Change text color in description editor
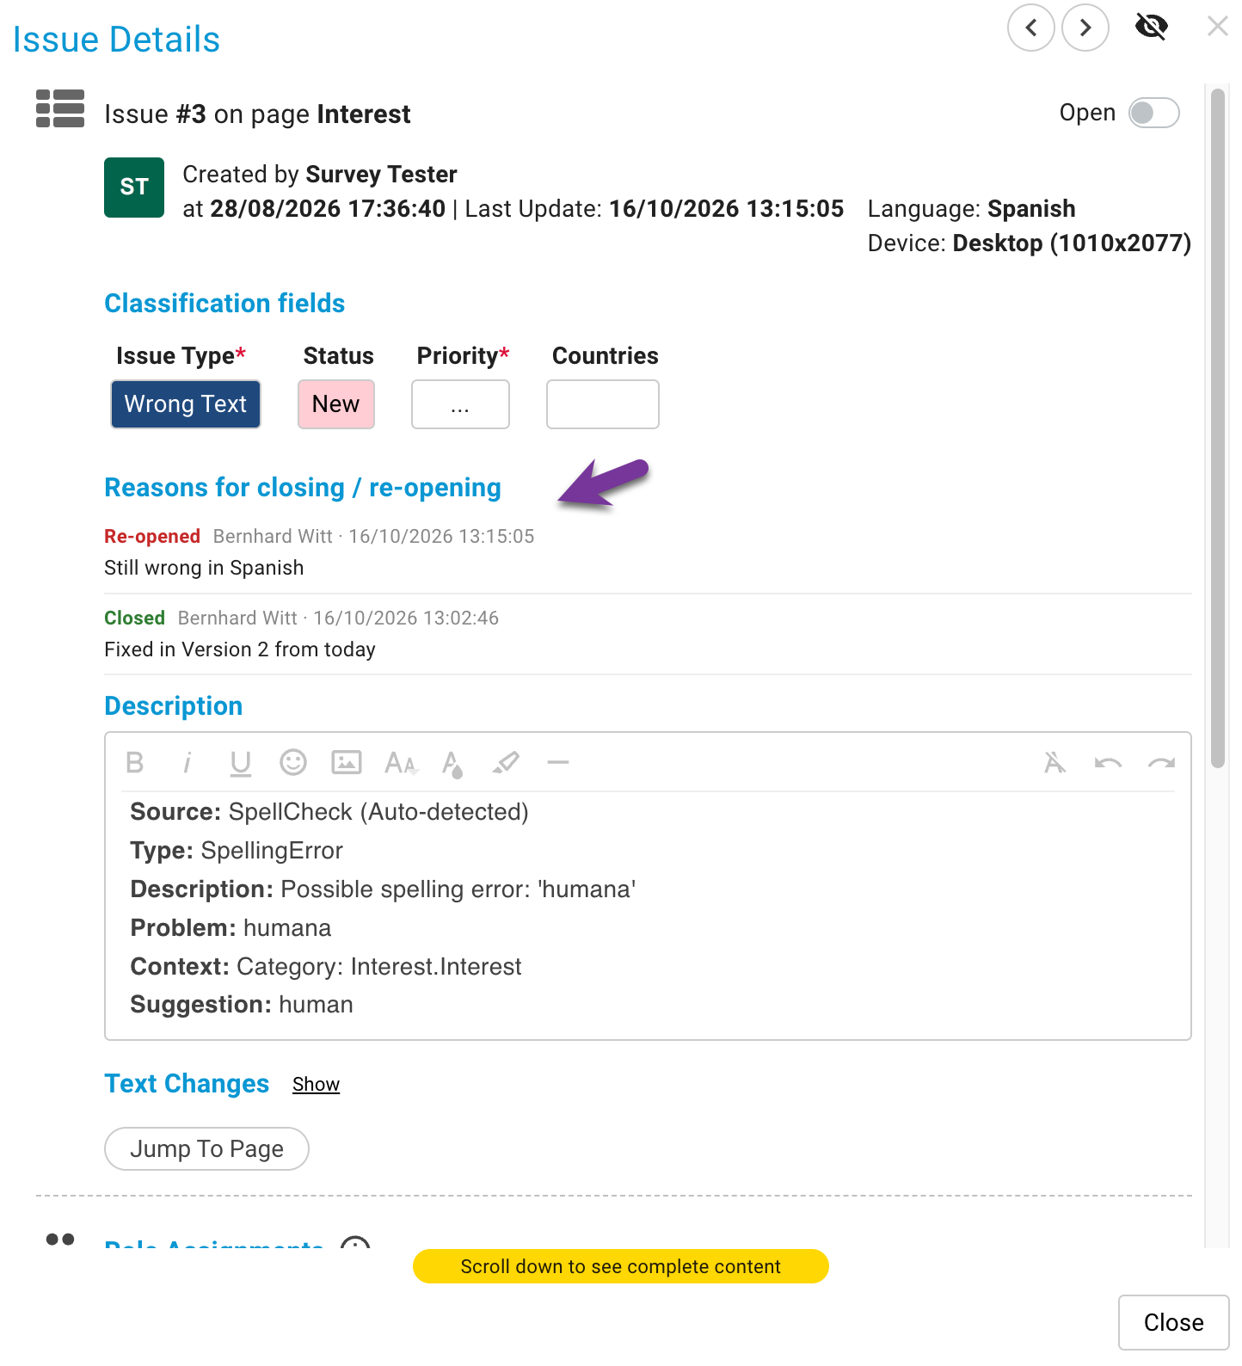This screenshot has height=1366, width=1242. pyautogui.click(x=452, y=764)
